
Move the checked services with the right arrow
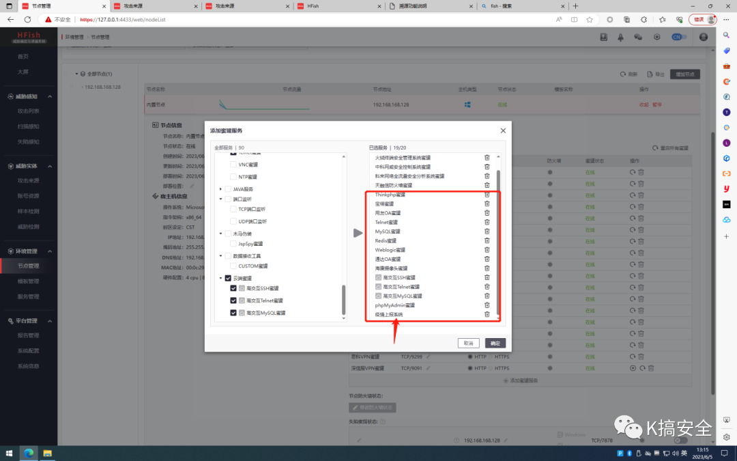[x=358, y=233]
